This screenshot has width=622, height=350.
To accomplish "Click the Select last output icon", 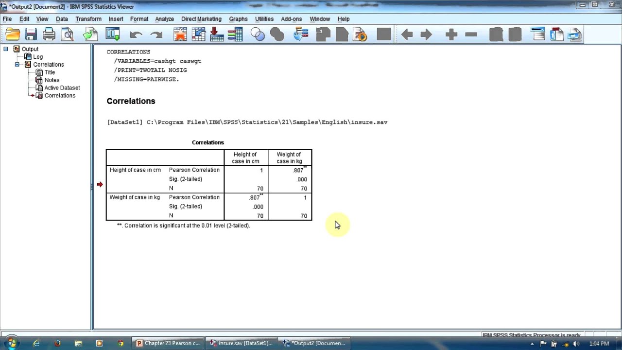I will tap(301, 35).
